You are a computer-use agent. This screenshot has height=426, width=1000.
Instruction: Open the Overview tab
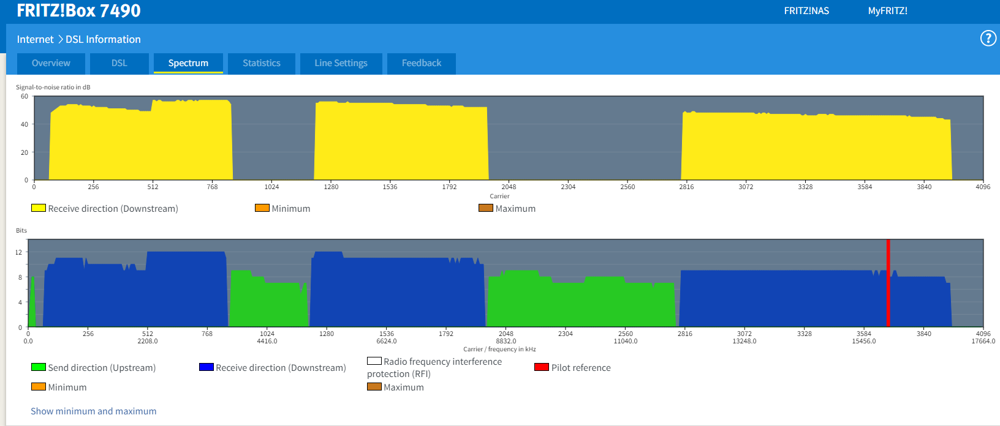(51, 63)
